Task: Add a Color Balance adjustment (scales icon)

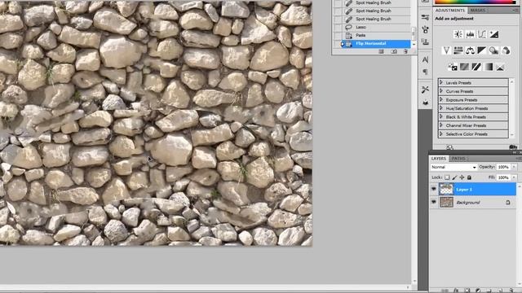Action: 470,50
